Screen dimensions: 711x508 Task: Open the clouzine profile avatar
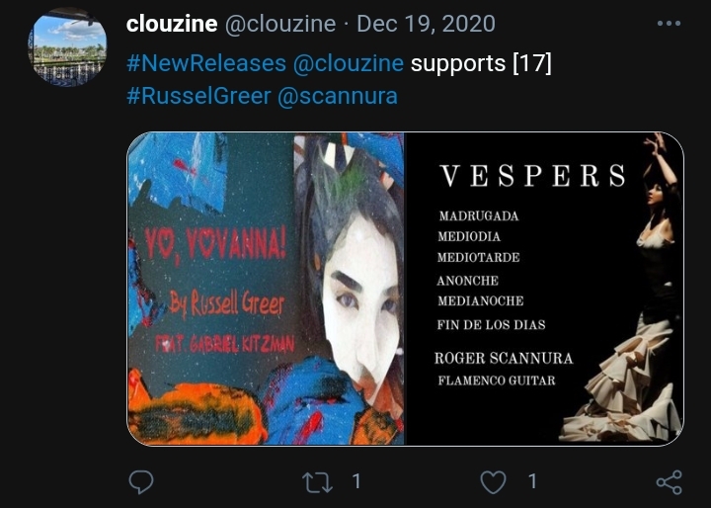[x=68, y=48]
